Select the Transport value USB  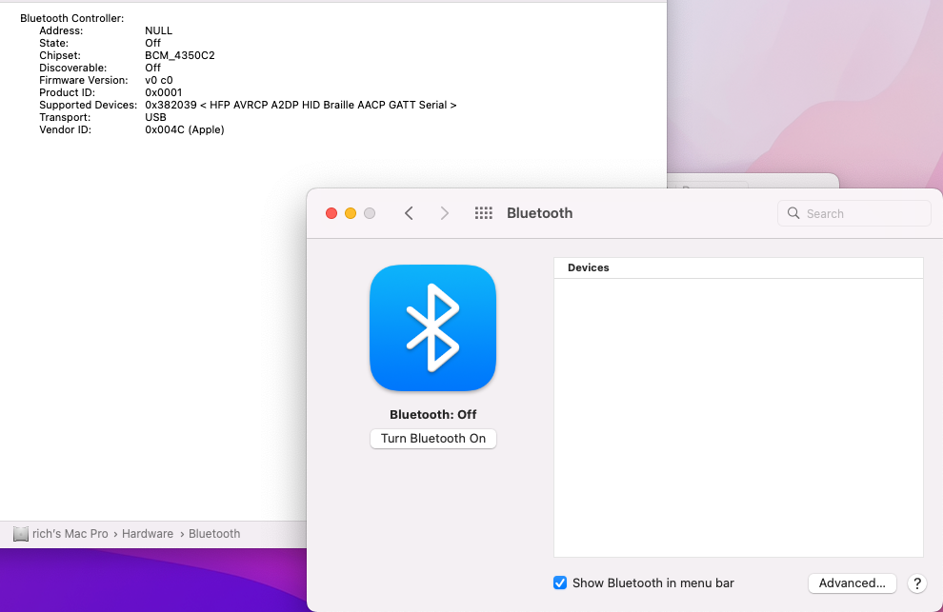[x=156, y=117]
